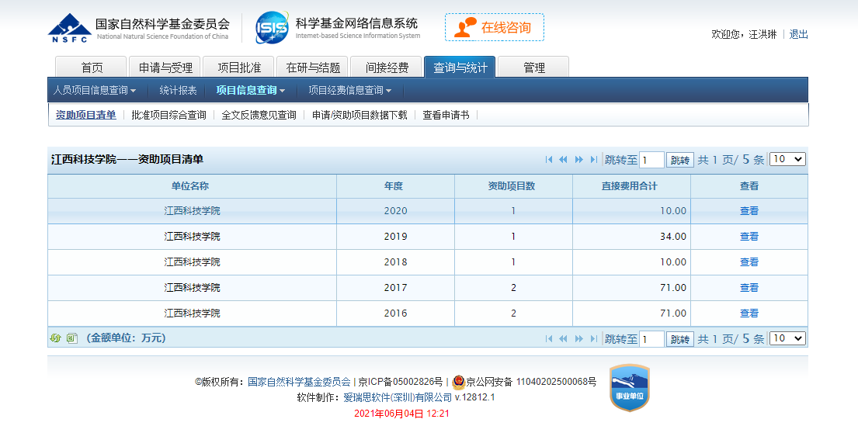Viewport: 858px width, 426px height.
Task: Click the 退出 logout link
Action: (x=798, y=34)
